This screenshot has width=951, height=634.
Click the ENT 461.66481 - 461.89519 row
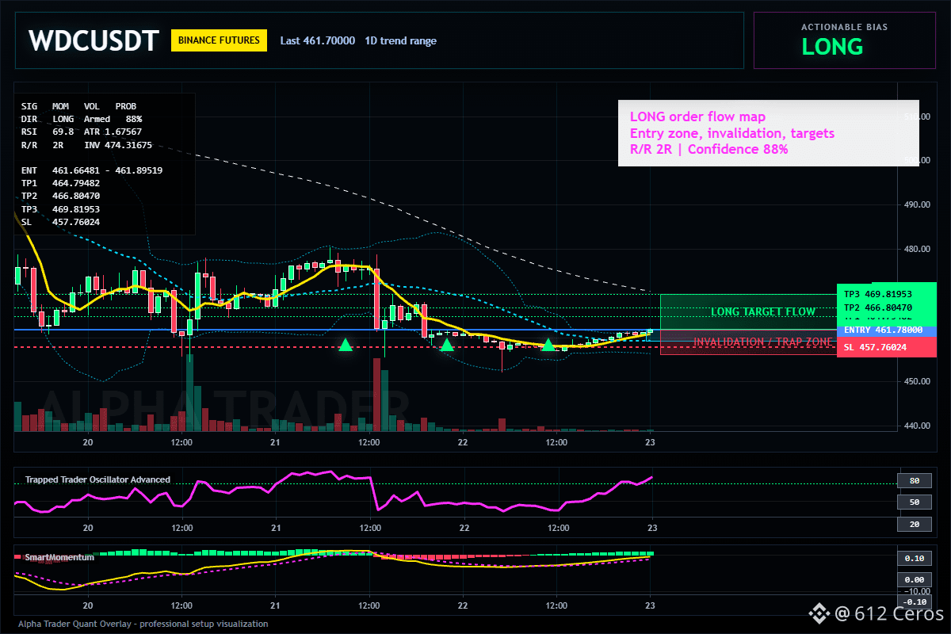[92, 170]
